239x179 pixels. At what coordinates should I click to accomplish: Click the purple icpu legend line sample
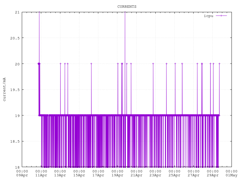point(221,16)
